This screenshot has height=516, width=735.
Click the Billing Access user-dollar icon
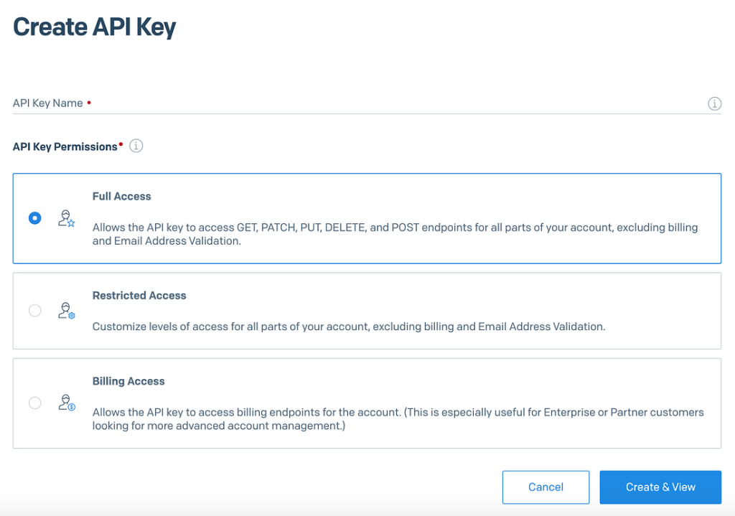click(66, 403)
